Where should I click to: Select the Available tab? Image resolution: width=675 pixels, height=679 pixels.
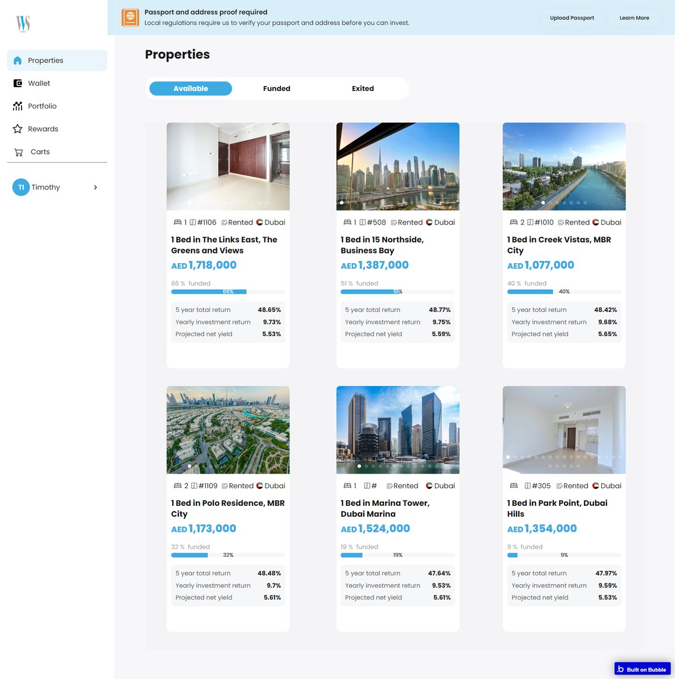(191, 88)
